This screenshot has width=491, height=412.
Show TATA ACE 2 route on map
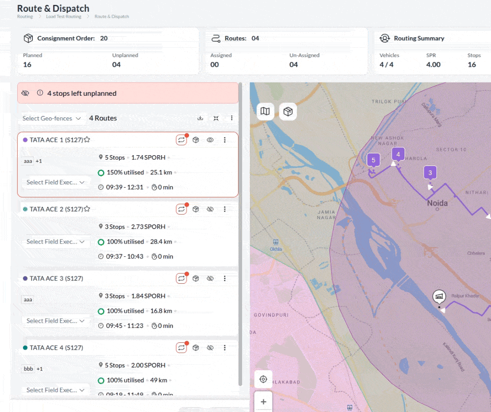point(210,209)
